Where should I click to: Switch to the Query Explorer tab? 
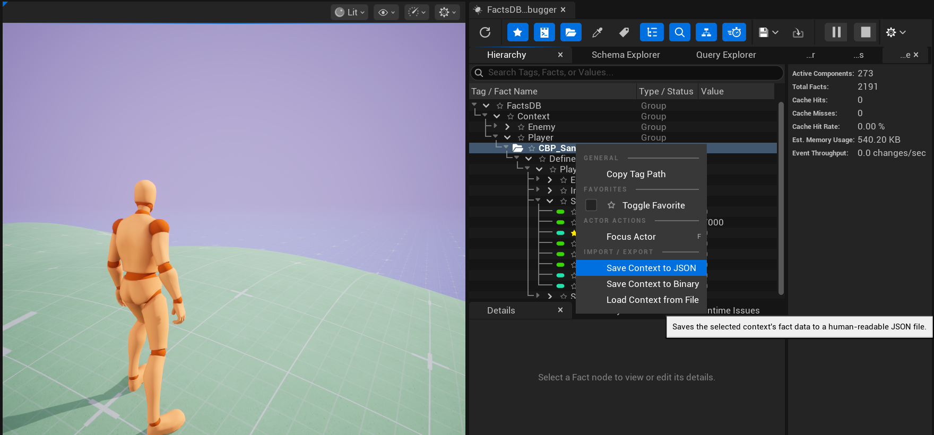[726, 55]
